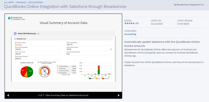Viewport: 209px width, 102px height.
Task: Click the hierarchy icon after Amy's Bird Sanctuary
Action: click(38, 34)
